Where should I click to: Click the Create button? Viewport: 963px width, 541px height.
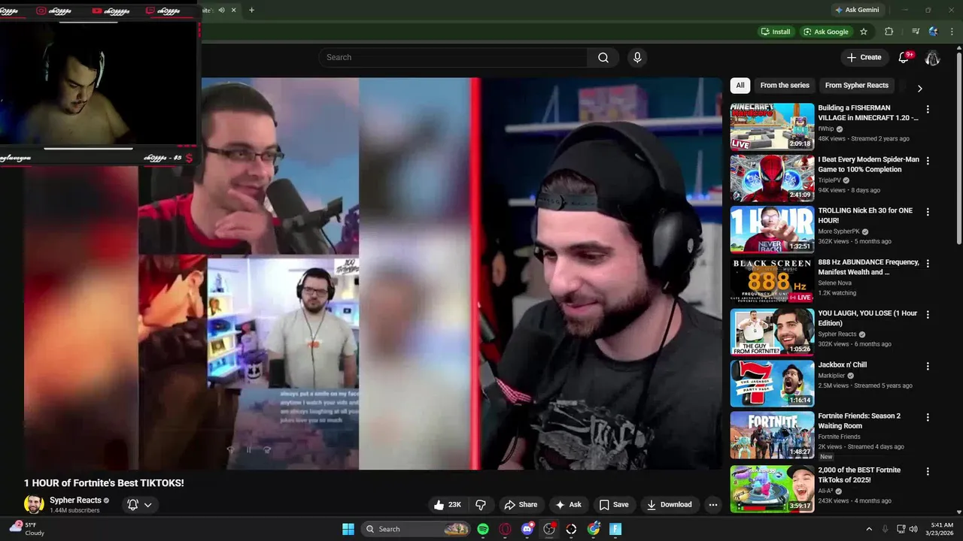(864, 58)
